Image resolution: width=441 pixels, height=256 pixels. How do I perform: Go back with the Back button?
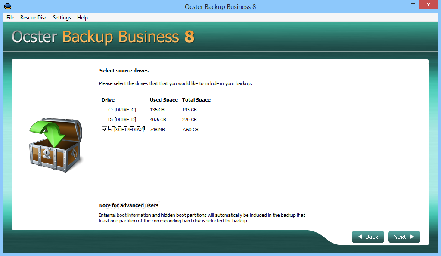pos(368,237)
